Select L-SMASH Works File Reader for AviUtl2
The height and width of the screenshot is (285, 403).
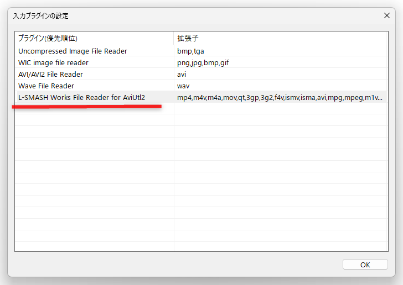81,98
